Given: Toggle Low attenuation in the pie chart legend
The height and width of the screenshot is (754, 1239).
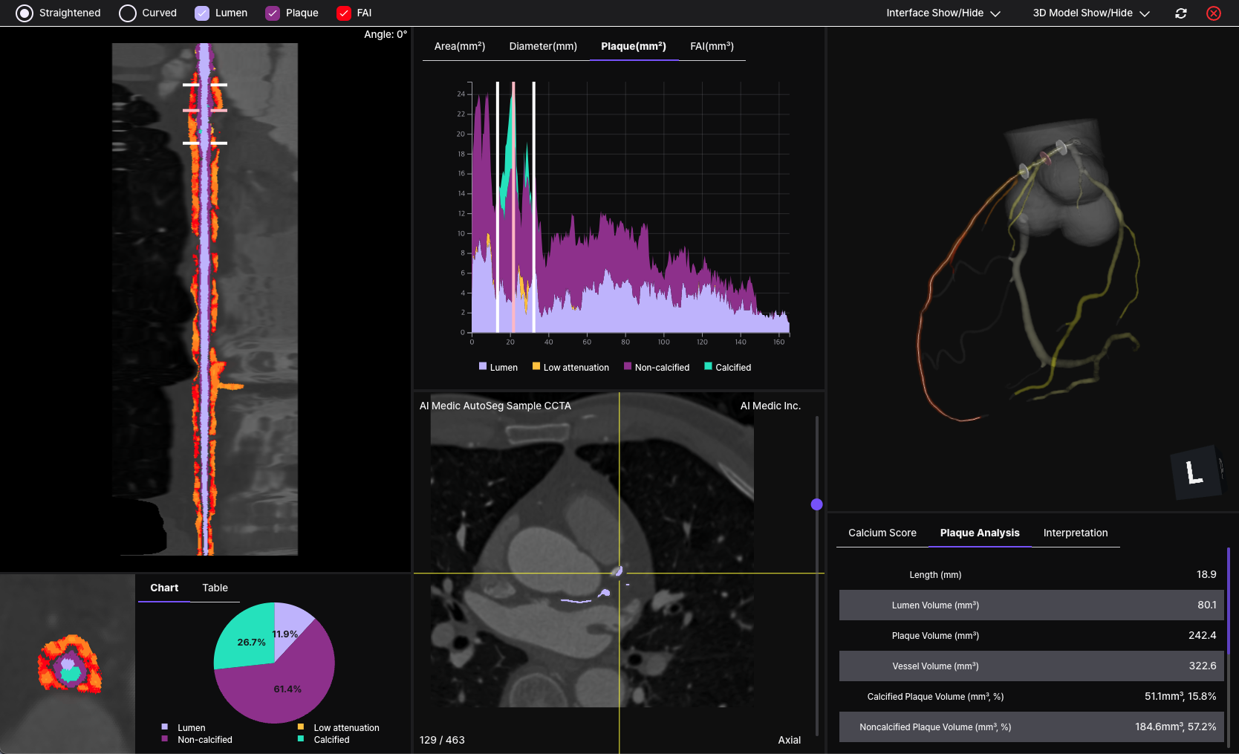Looking at the screenshot, I should pos(339,728).
